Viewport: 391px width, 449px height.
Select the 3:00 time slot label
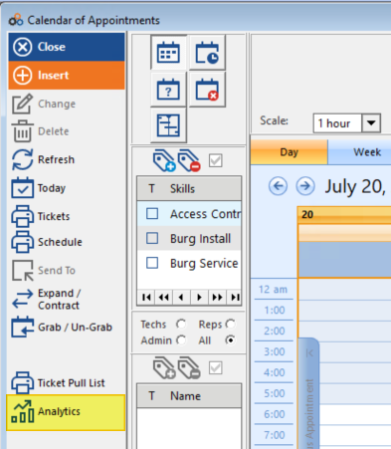(275, 351)
